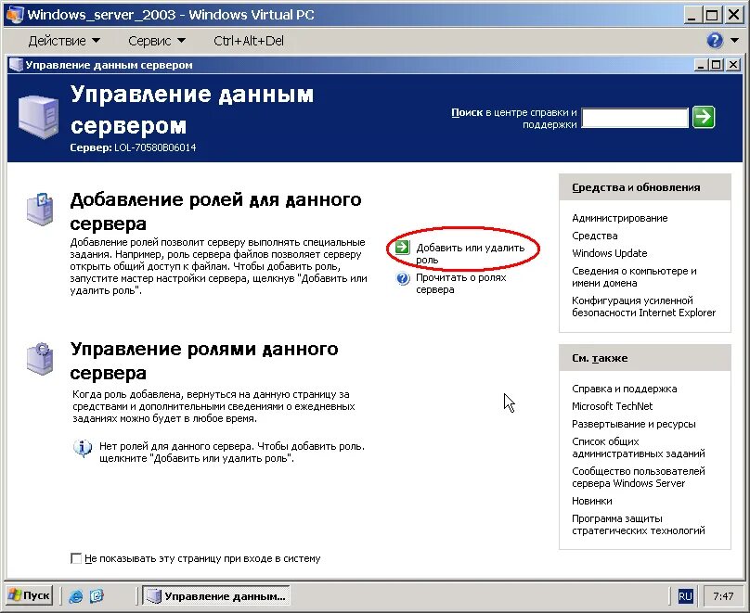Open the Прочитать о ролях сервера link
Screen dimensions: 750x613
460,284
